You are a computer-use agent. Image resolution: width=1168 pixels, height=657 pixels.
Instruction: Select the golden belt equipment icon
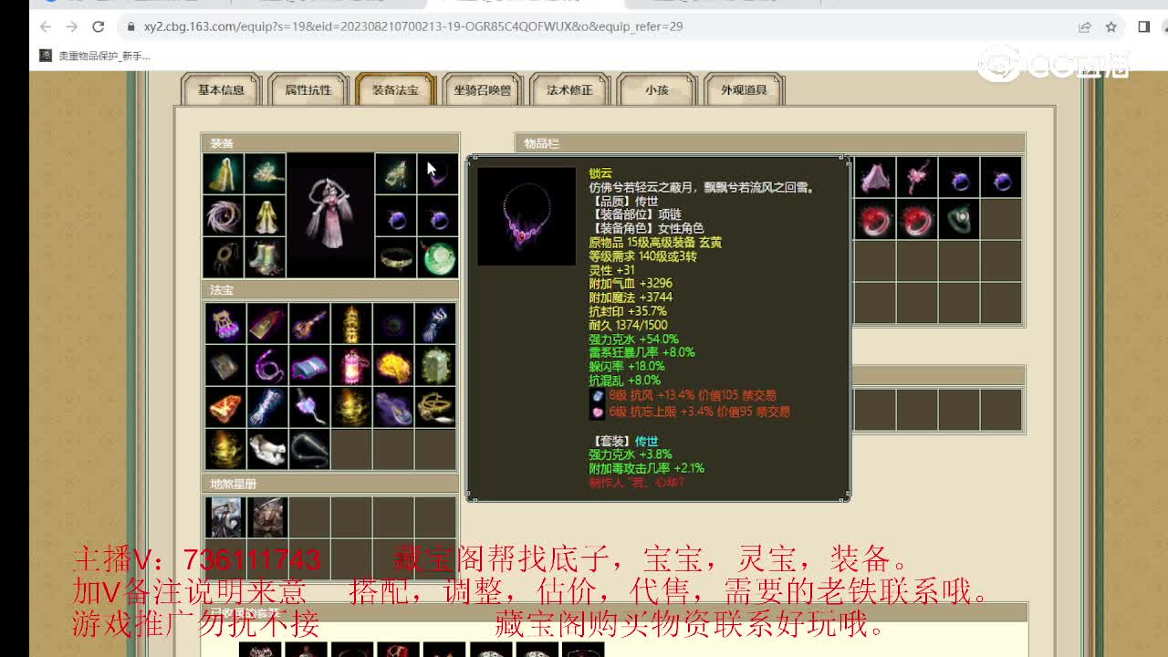(x=396, y=257)
